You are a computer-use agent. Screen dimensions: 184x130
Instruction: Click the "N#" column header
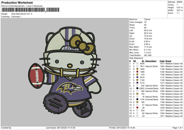point(135,61)
